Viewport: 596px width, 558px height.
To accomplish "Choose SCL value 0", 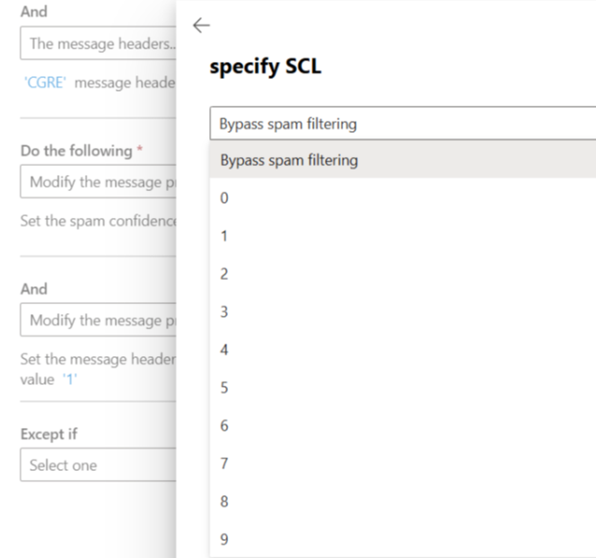I will pyautogui.click(x=223, y=198).
